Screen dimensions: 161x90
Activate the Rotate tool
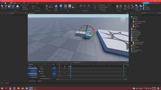13,6
